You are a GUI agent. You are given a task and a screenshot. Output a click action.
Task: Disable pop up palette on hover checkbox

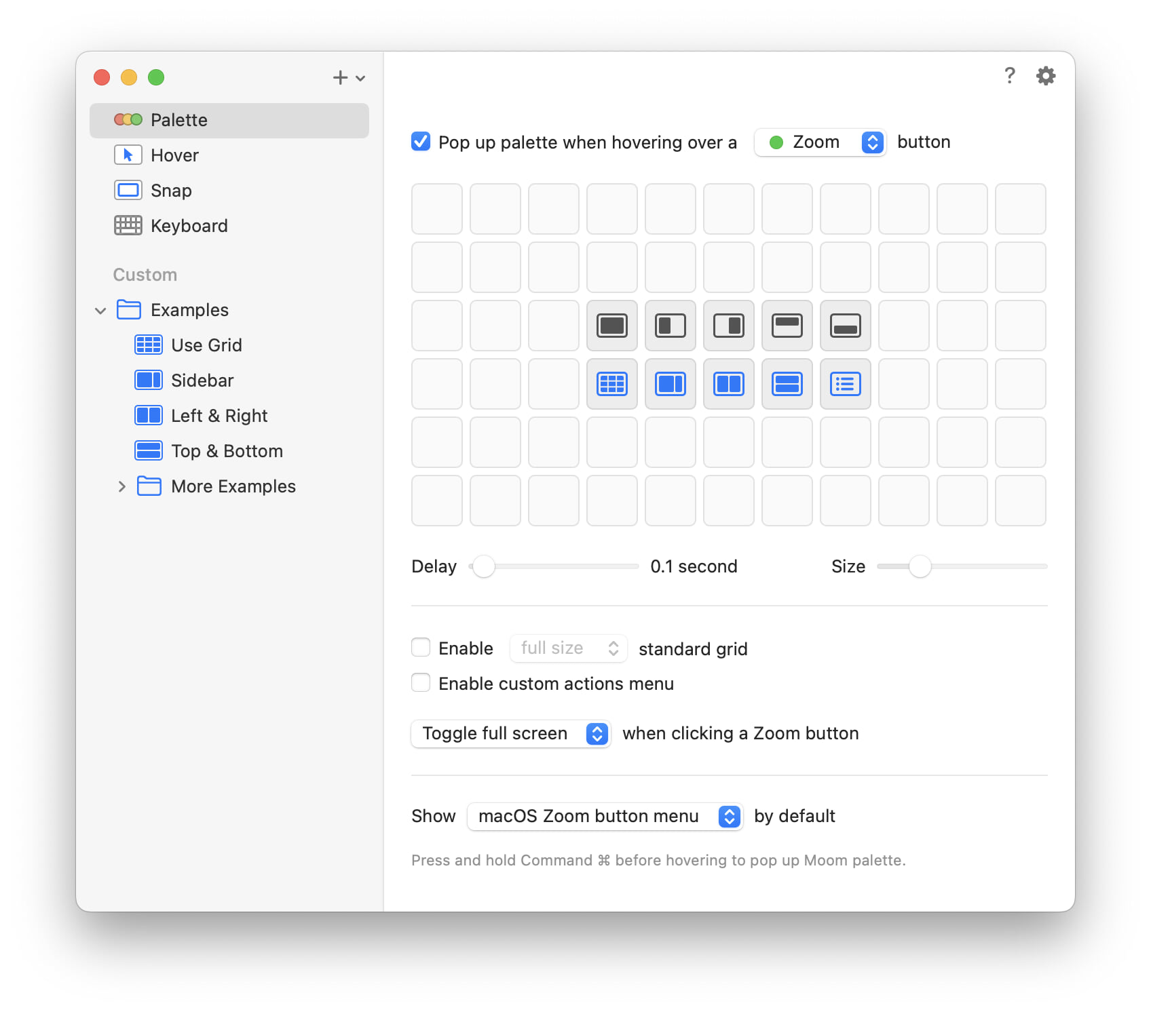[x=421, y=142]
